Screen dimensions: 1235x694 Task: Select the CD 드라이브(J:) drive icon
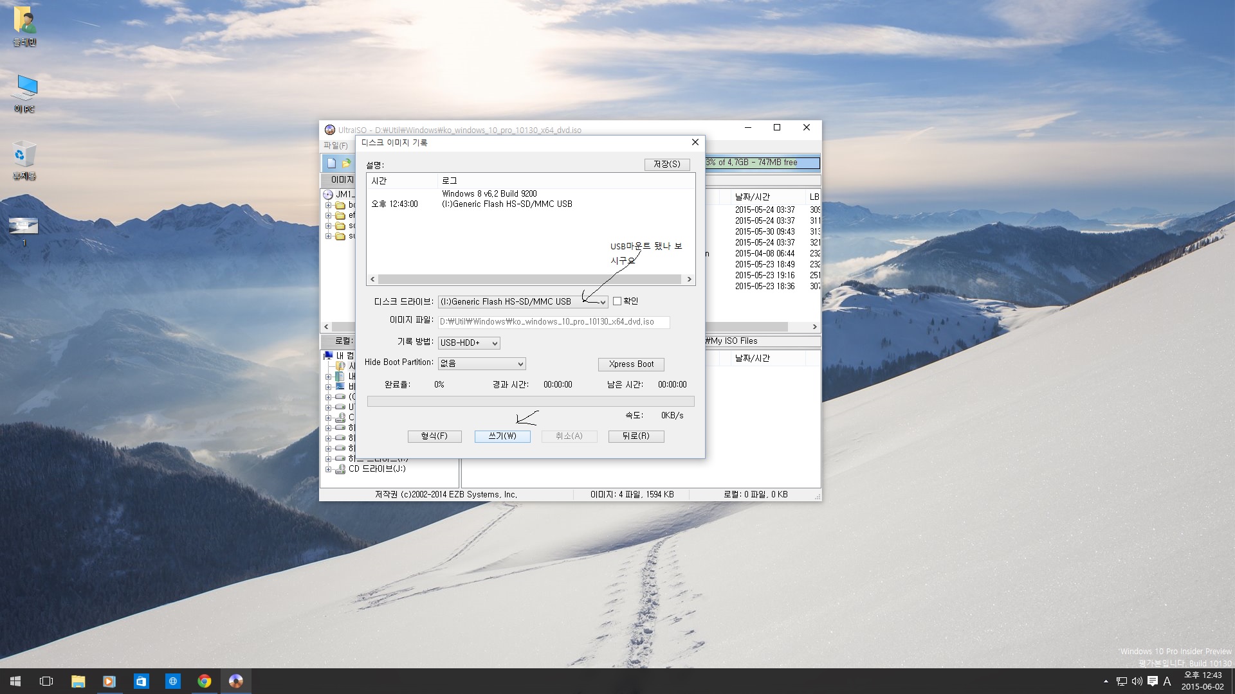[341, 469]
